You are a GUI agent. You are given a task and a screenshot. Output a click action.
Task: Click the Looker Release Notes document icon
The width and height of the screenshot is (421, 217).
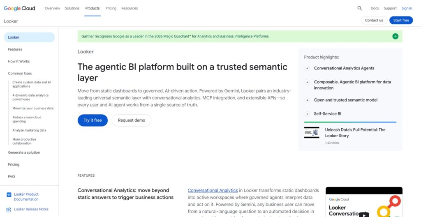coord(9,210)
